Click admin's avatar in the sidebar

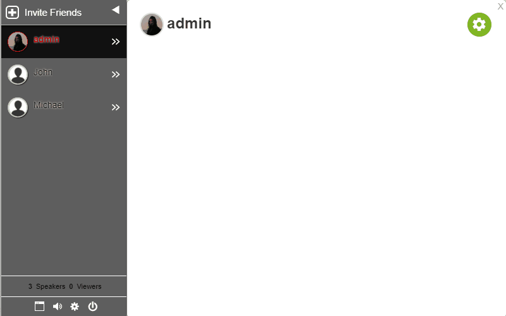[18, 42]
